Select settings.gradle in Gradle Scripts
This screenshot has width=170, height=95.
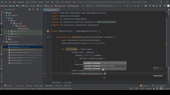coord(21,60)
